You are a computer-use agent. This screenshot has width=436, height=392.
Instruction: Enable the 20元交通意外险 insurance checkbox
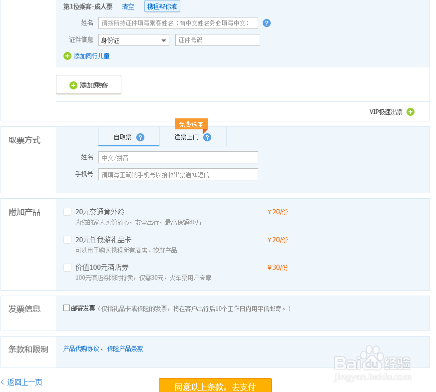(x=67, y=212)
